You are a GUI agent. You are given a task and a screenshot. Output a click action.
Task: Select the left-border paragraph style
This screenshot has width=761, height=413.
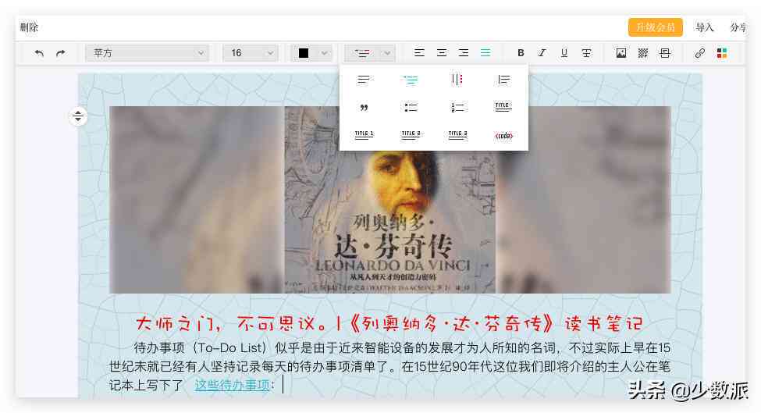(x=503, y=80)
